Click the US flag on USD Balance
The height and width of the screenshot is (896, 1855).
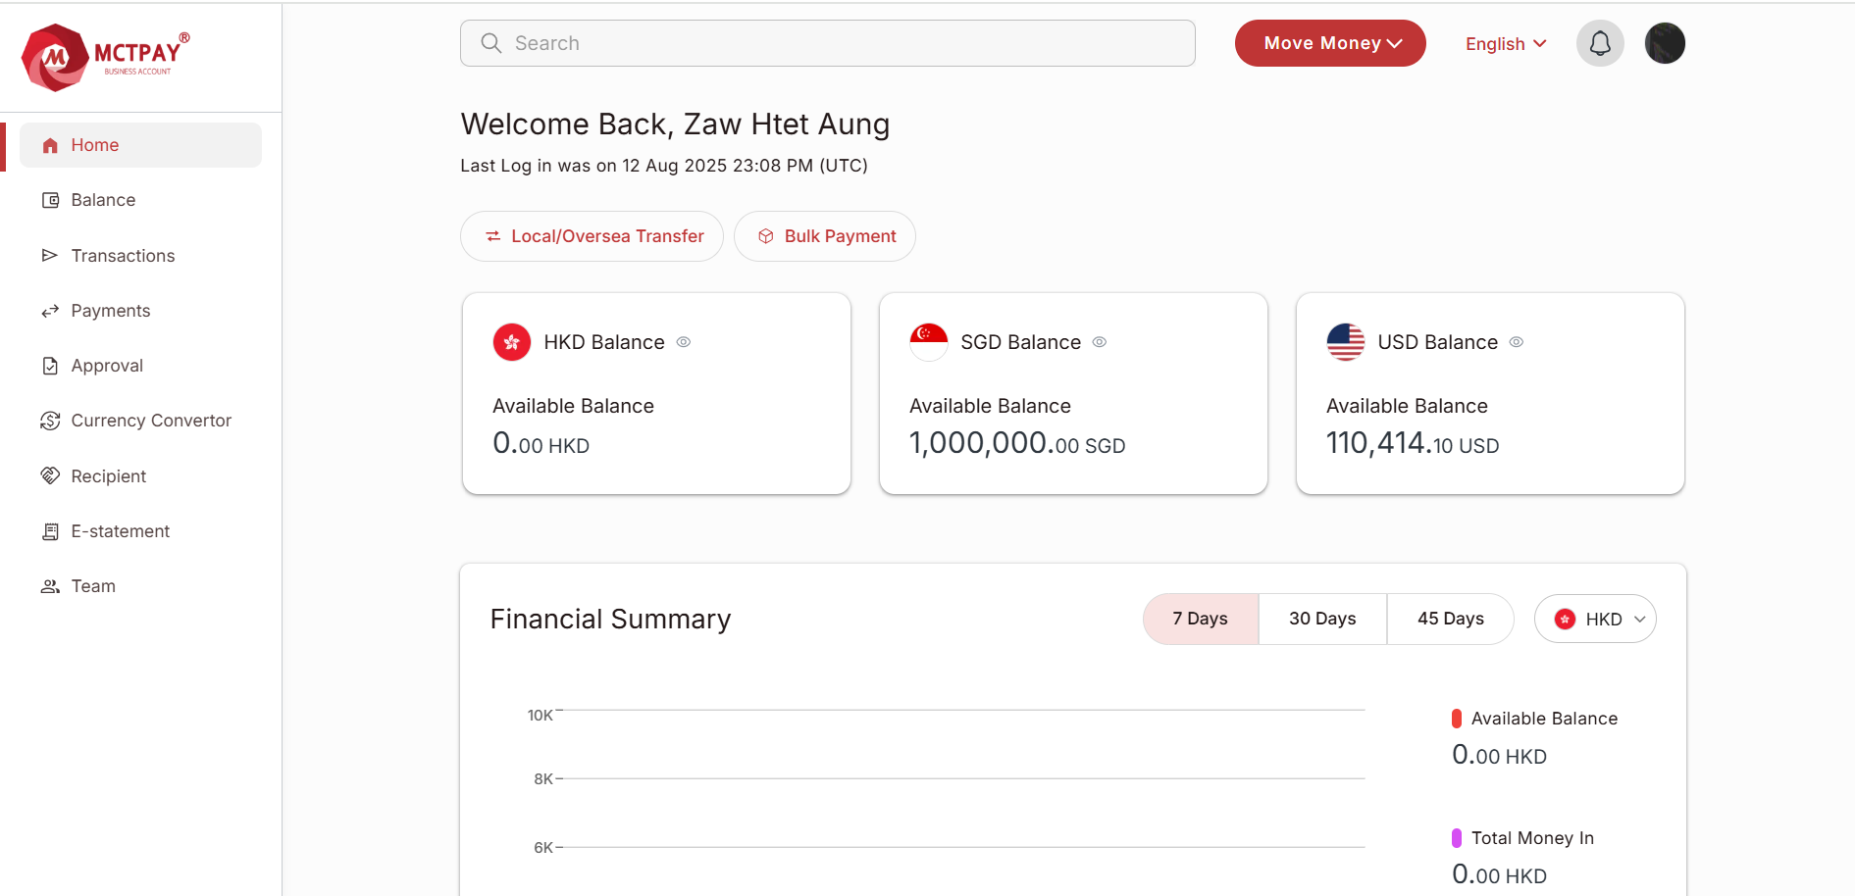click(x=1345, y=342)
